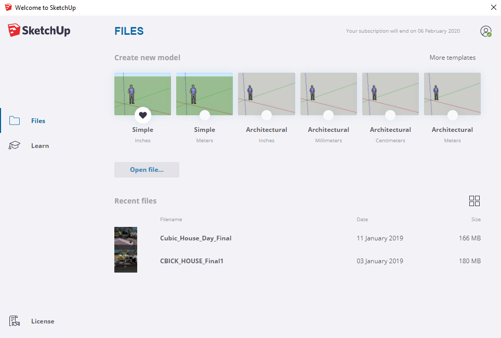Set Simple Meters template as default
The image size is (501, 338).
pyautogui.click(x=204, y=115)
